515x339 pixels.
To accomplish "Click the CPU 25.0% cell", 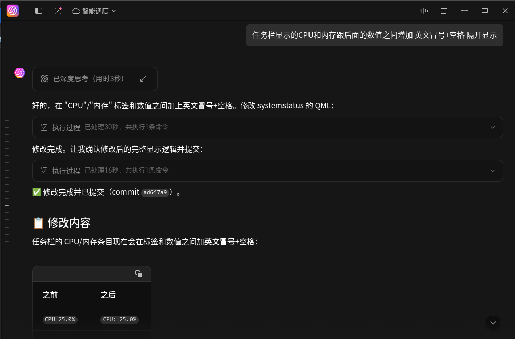I will click(x=60, y=319).
